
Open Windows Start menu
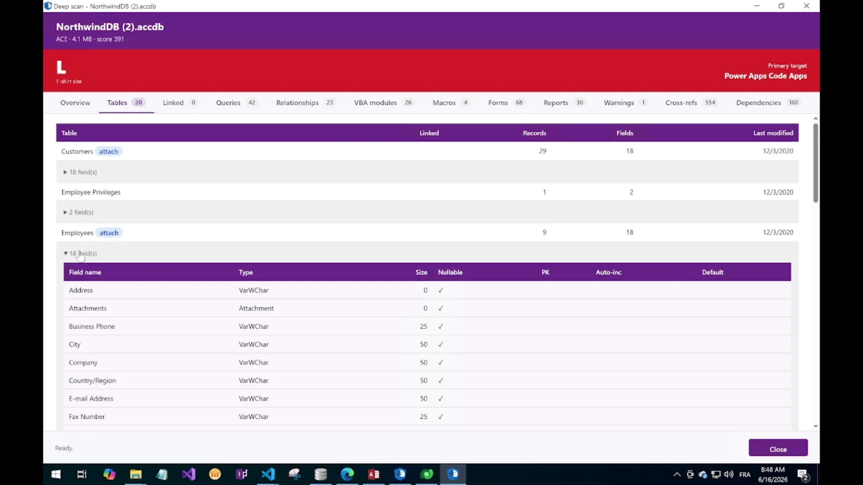pyautogui.click(x=56, y=474)
